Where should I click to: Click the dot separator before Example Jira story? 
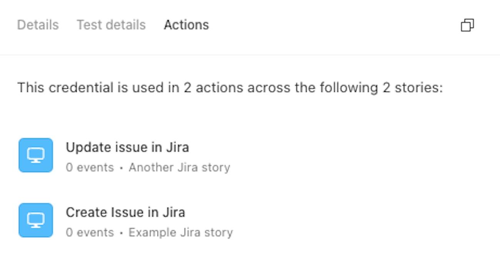click(x=121, y=233)
